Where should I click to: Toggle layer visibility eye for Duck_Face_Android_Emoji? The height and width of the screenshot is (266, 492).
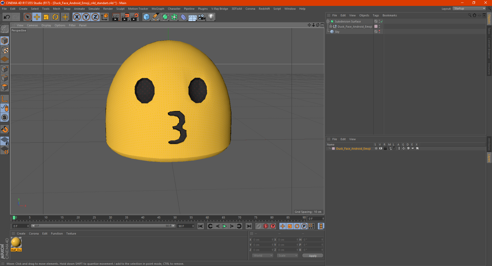pos(381,148)
